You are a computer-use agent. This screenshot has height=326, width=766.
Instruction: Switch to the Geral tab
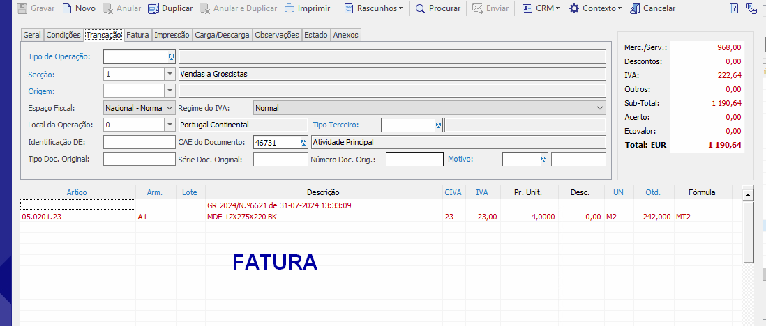(32, 35)
